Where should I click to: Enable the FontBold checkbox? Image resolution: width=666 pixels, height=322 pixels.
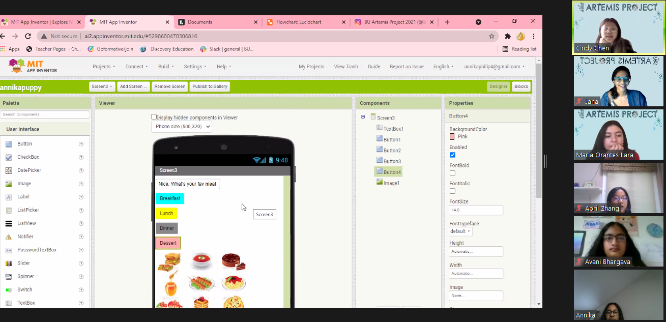point(452,173)
